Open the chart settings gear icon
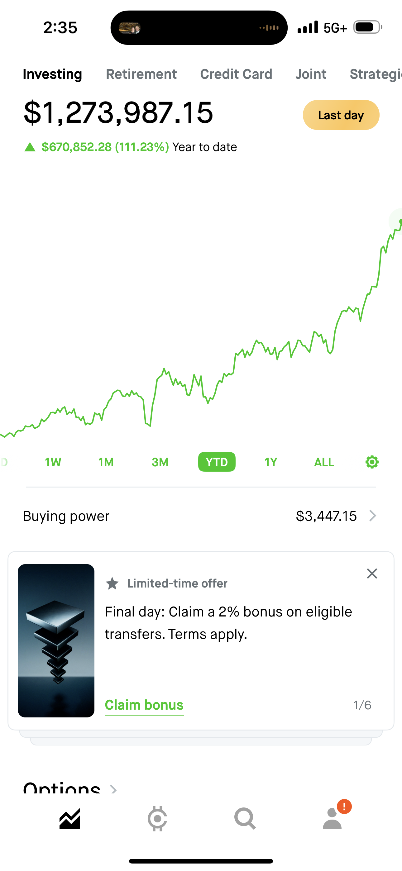This screenshot has width=402, height=871. [372, 462]
